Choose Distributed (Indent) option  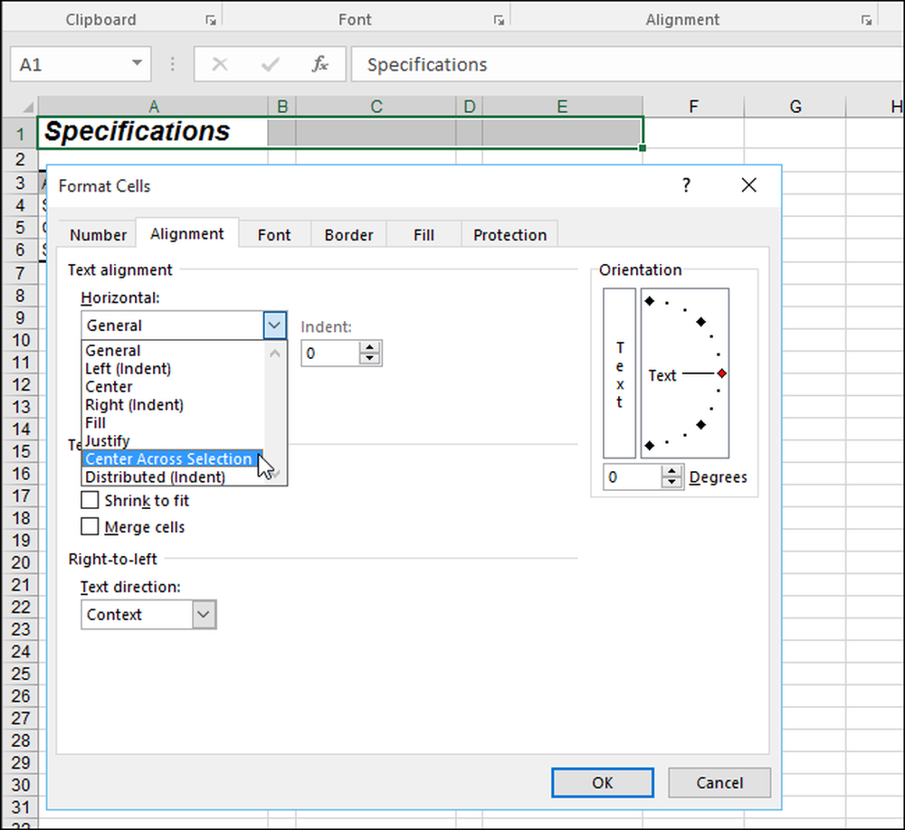pyautogui.click(x=173, y=477)
